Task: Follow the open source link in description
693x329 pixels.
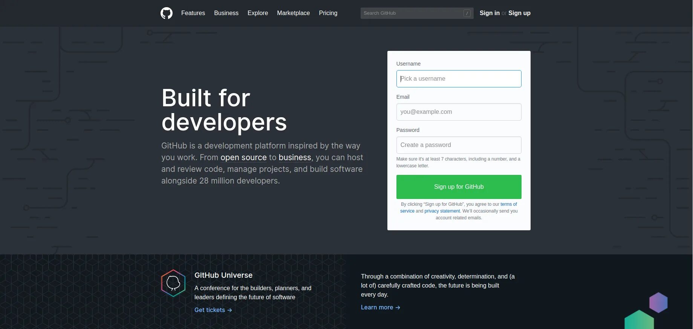Action: coord(243,158)
